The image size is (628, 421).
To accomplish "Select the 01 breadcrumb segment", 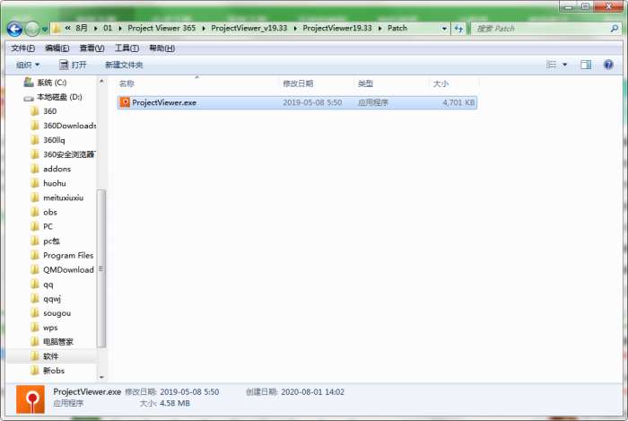I will pyautogui.click(x=108, y=28).
